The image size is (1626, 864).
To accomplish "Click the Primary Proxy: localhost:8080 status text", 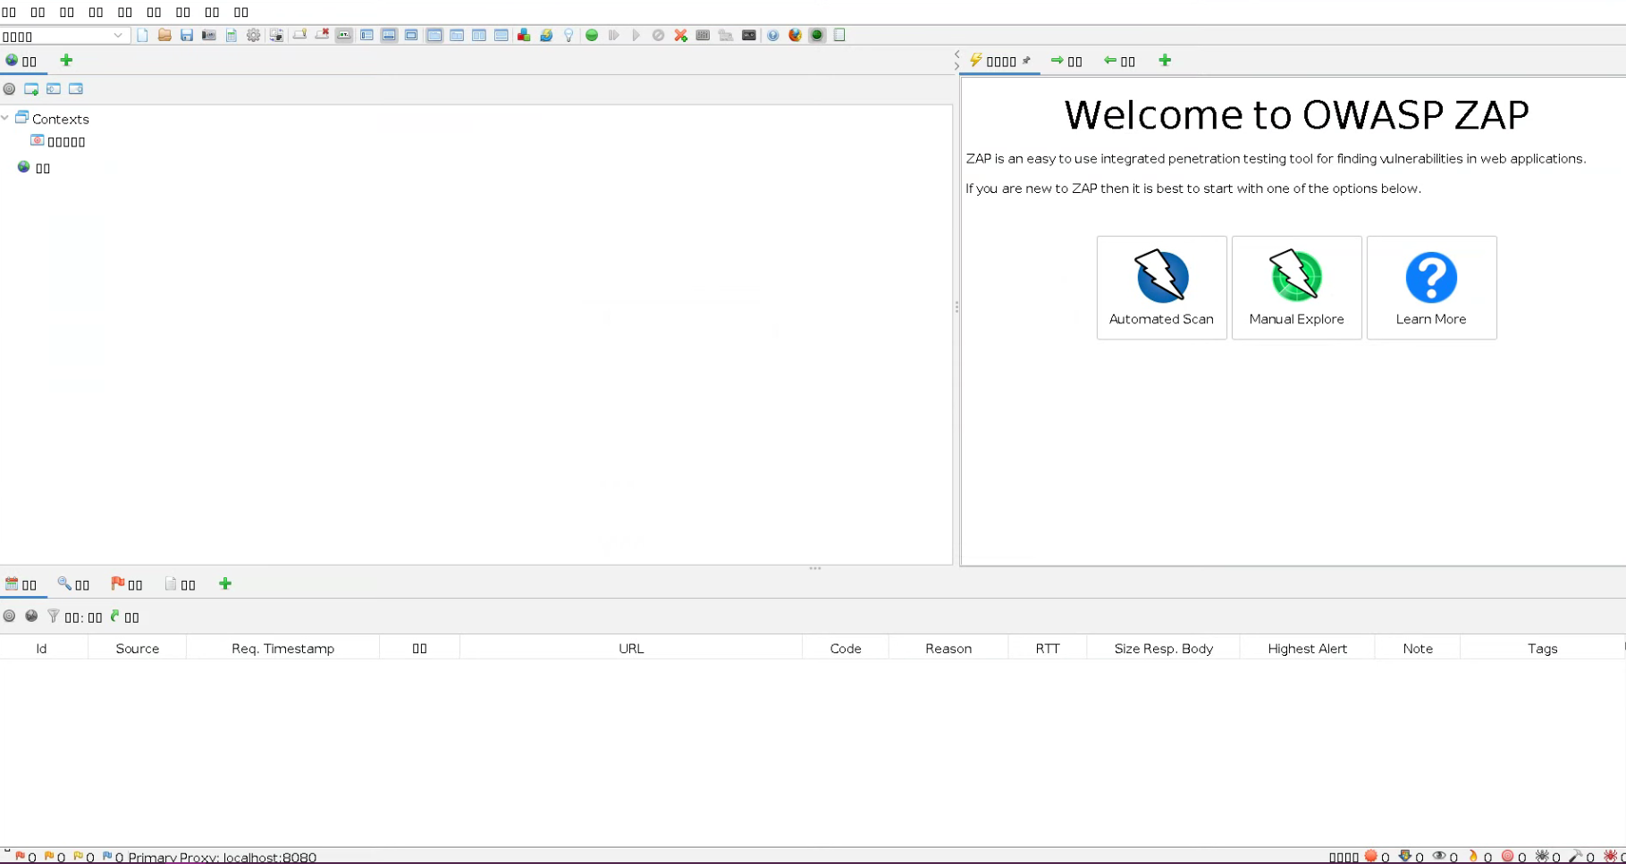I will click(x=222, y=857).
